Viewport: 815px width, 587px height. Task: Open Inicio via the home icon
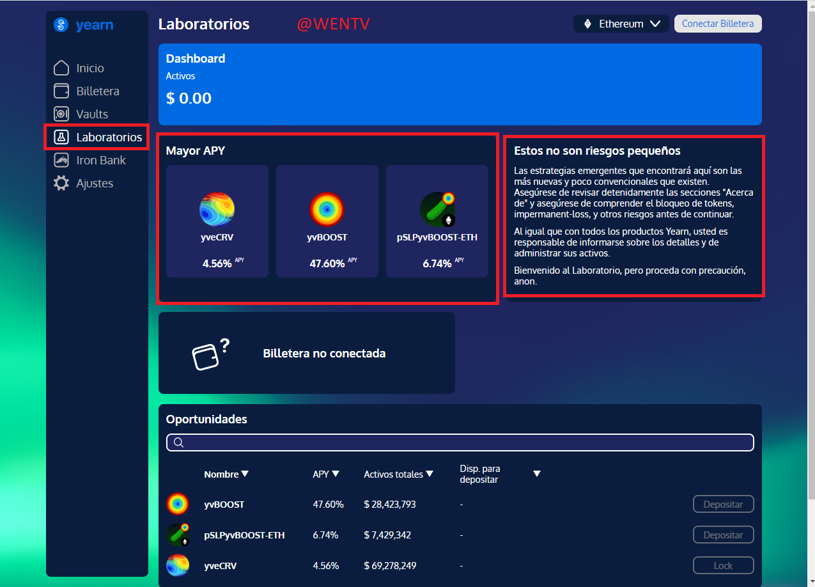point(61,68)
